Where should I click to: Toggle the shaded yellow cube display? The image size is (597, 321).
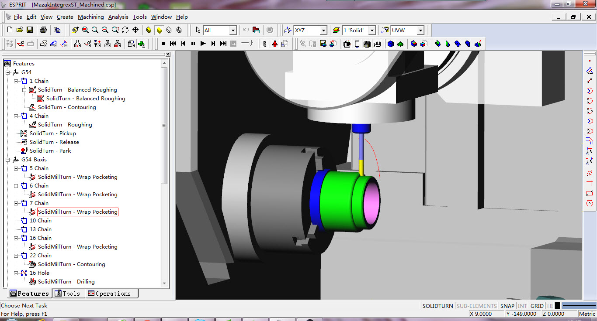(159, 30)
